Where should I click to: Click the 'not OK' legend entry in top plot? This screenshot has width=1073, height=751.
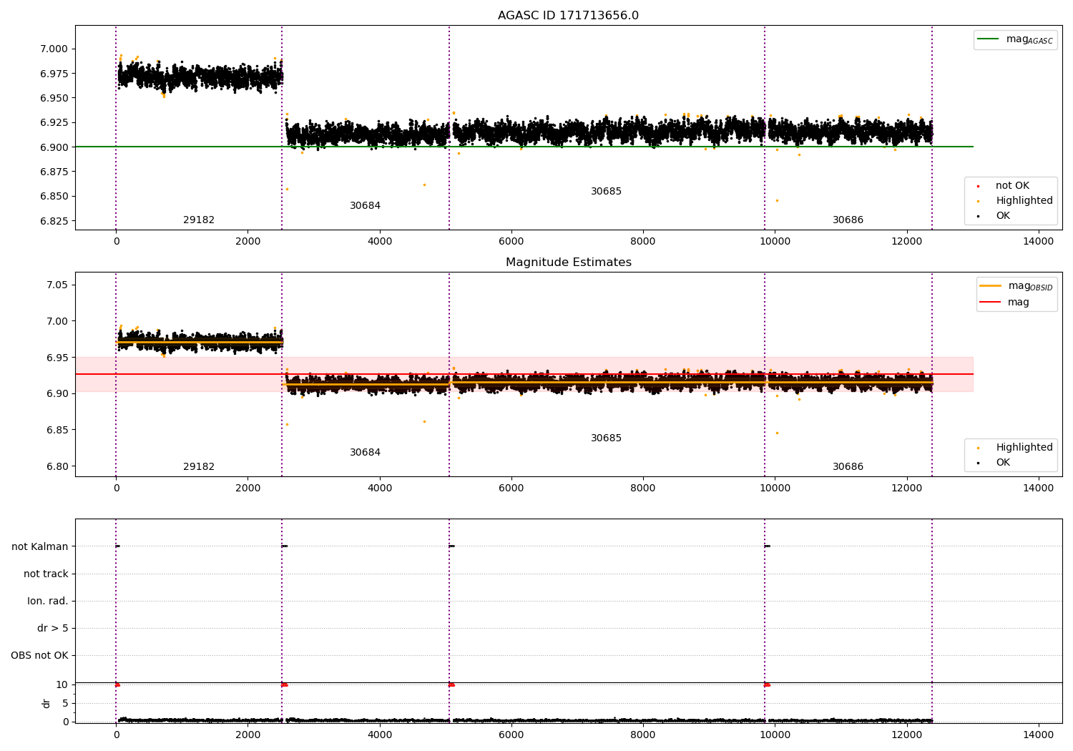click(x=1004, y=186)
